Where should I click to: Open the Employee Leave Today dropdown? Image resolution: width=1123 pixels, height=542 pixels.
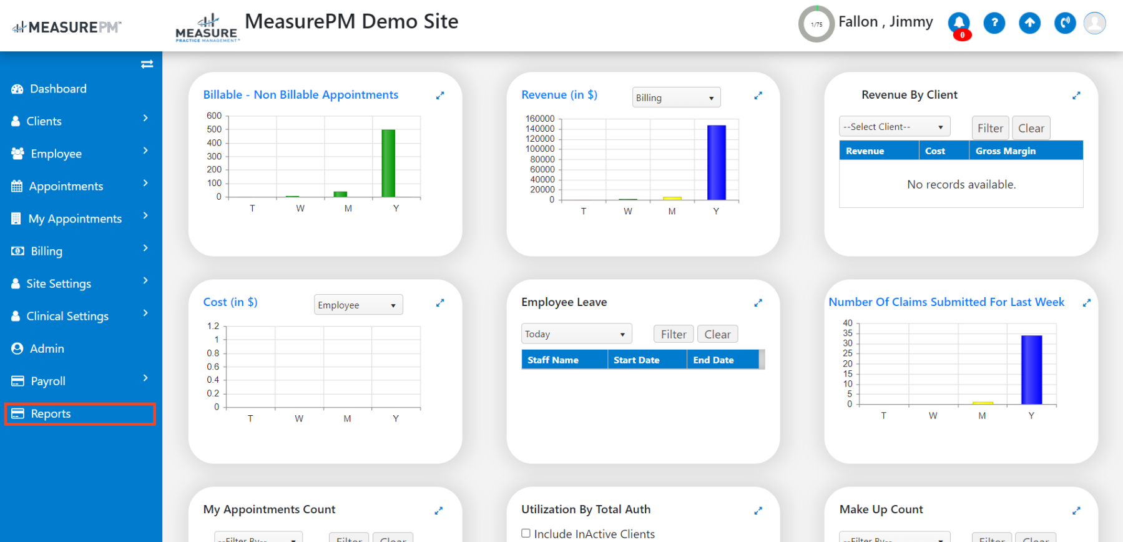[576, 334]
